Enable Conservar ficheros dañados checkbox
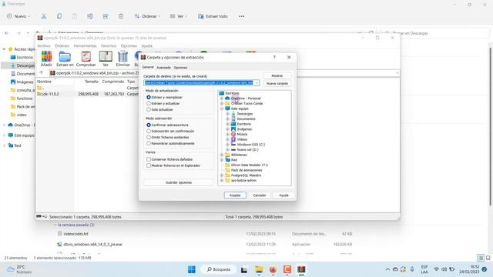This screenshot has height=277, width=493. tap(149, 159)
